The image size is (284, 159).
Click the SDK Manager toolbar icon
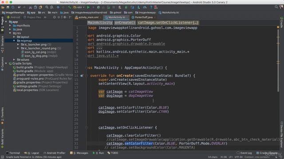tap(138, 8)
